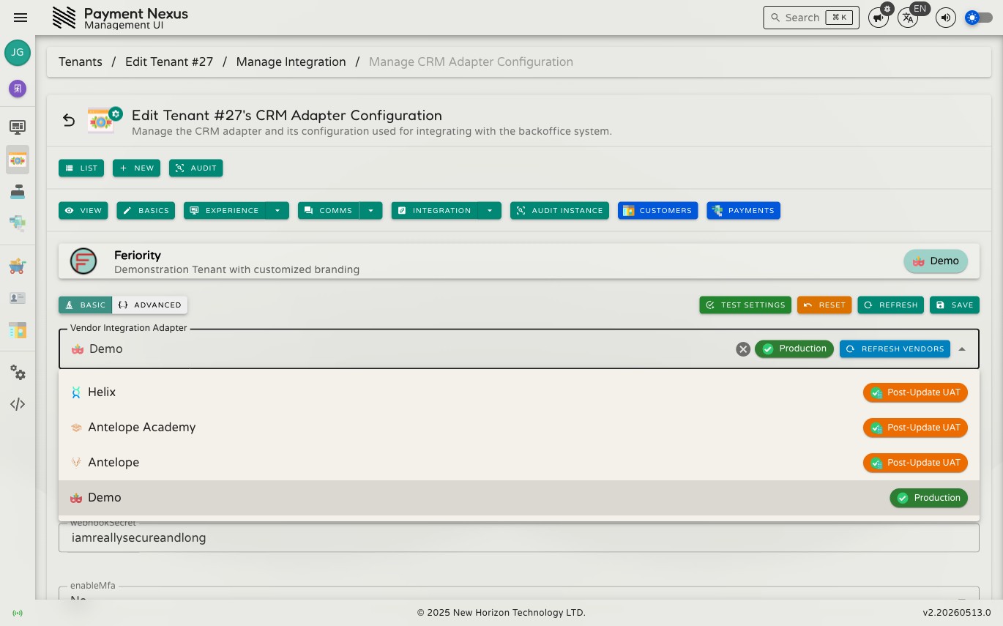Click the NEW button

coord(136,168)
